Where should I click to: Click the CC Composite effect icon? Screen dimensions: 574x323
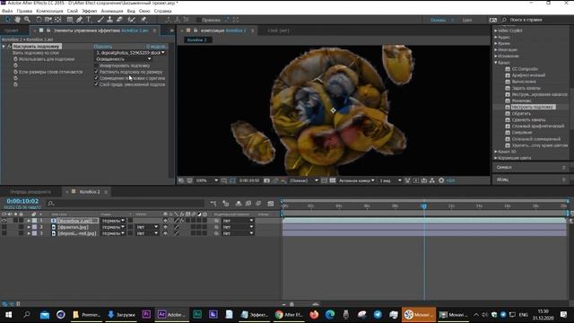[x=508, y=69]
